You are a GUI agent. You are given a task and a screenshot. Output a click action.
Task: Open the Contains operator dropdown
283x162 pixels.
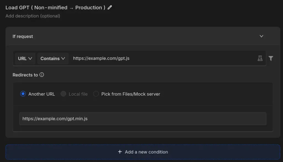pos(53,58)
